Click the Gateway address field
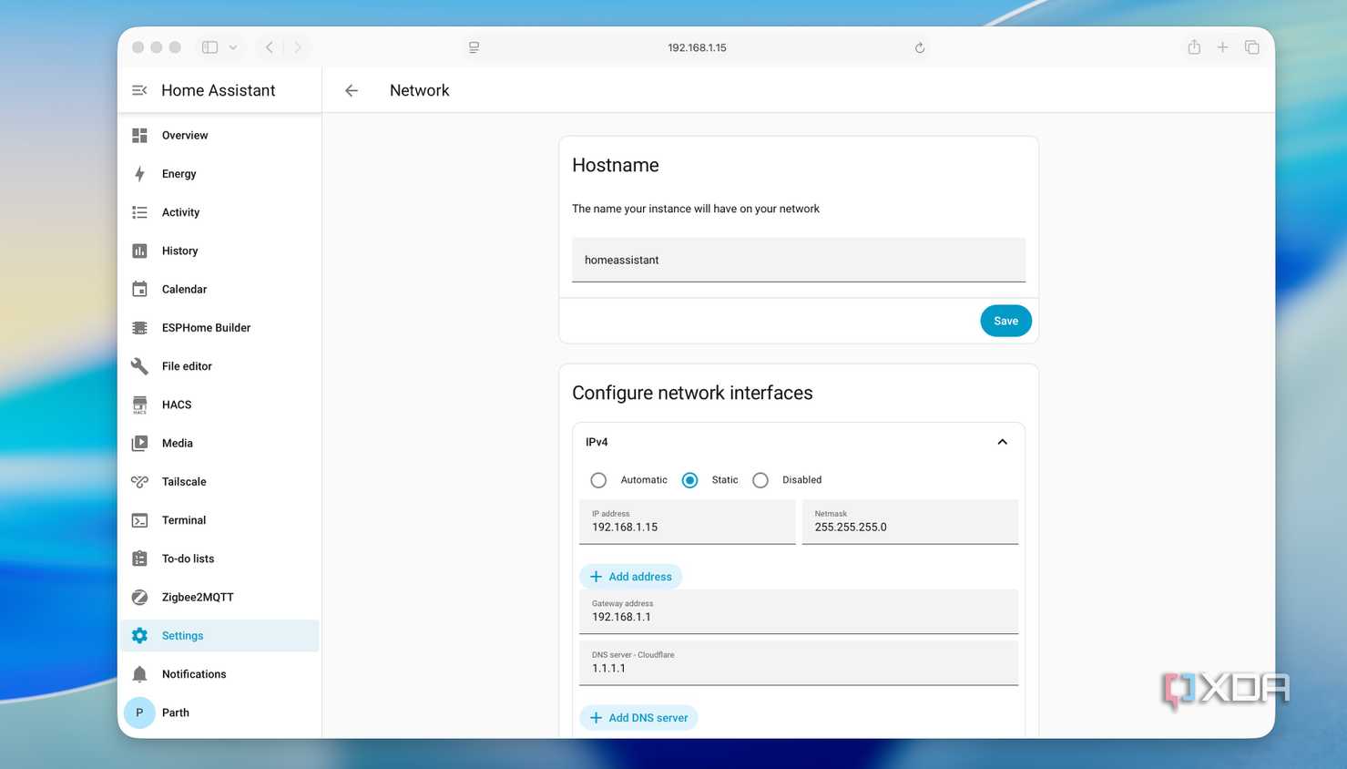Viewport: 1347px width, 769px height. coord(799,611)
